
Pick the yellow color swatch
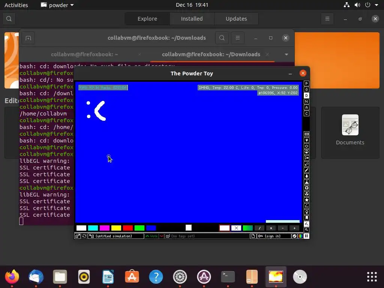[116, 228]
